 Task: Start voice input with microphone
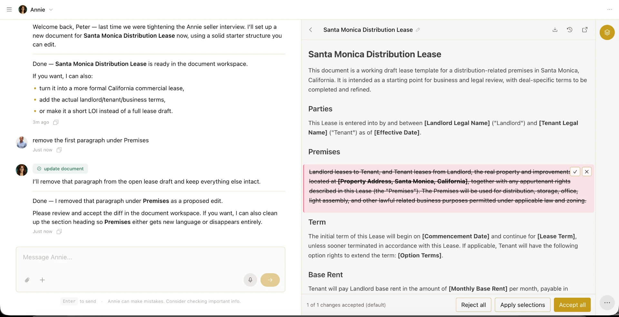click(x=250, y=280)
